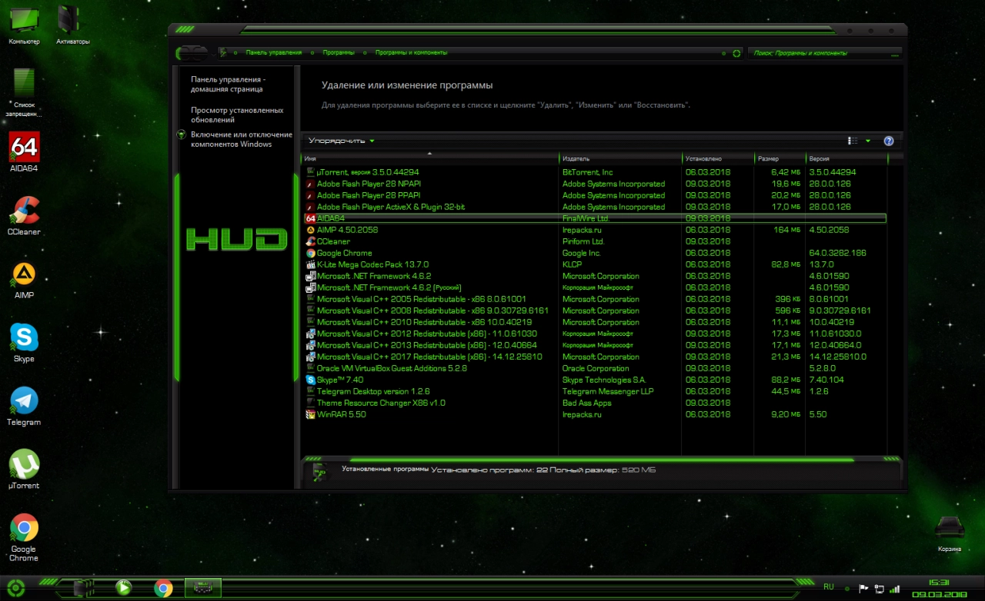Sort by the Версия column header
Screen dimensions: 985x601
(846, 158)
